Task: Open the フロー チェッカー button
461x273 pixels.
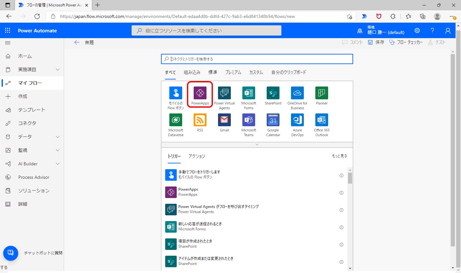Action: point(406,42)
